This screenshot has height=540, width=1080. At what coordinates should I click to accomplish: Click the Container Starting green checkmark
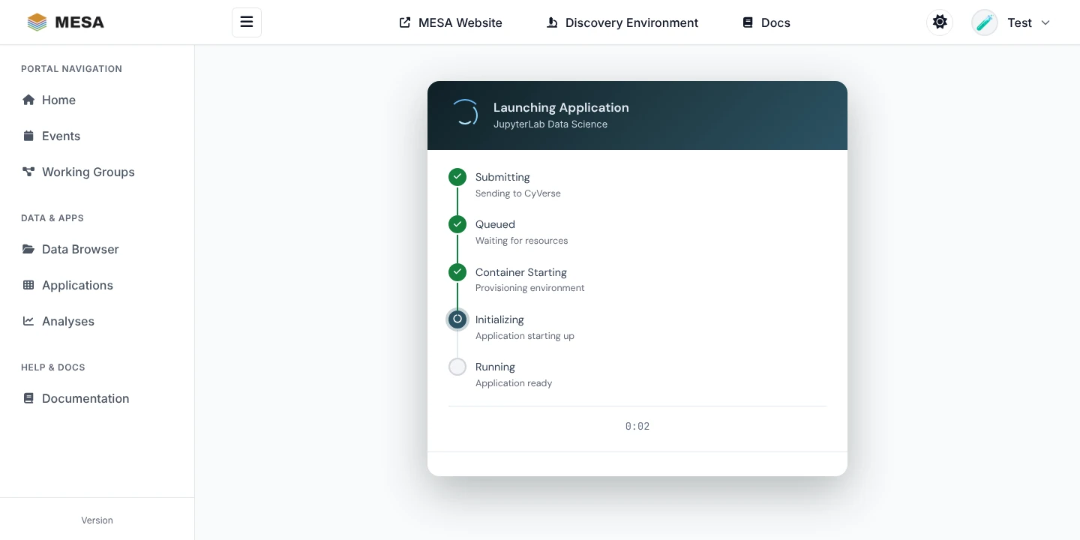tap(457, 272)
